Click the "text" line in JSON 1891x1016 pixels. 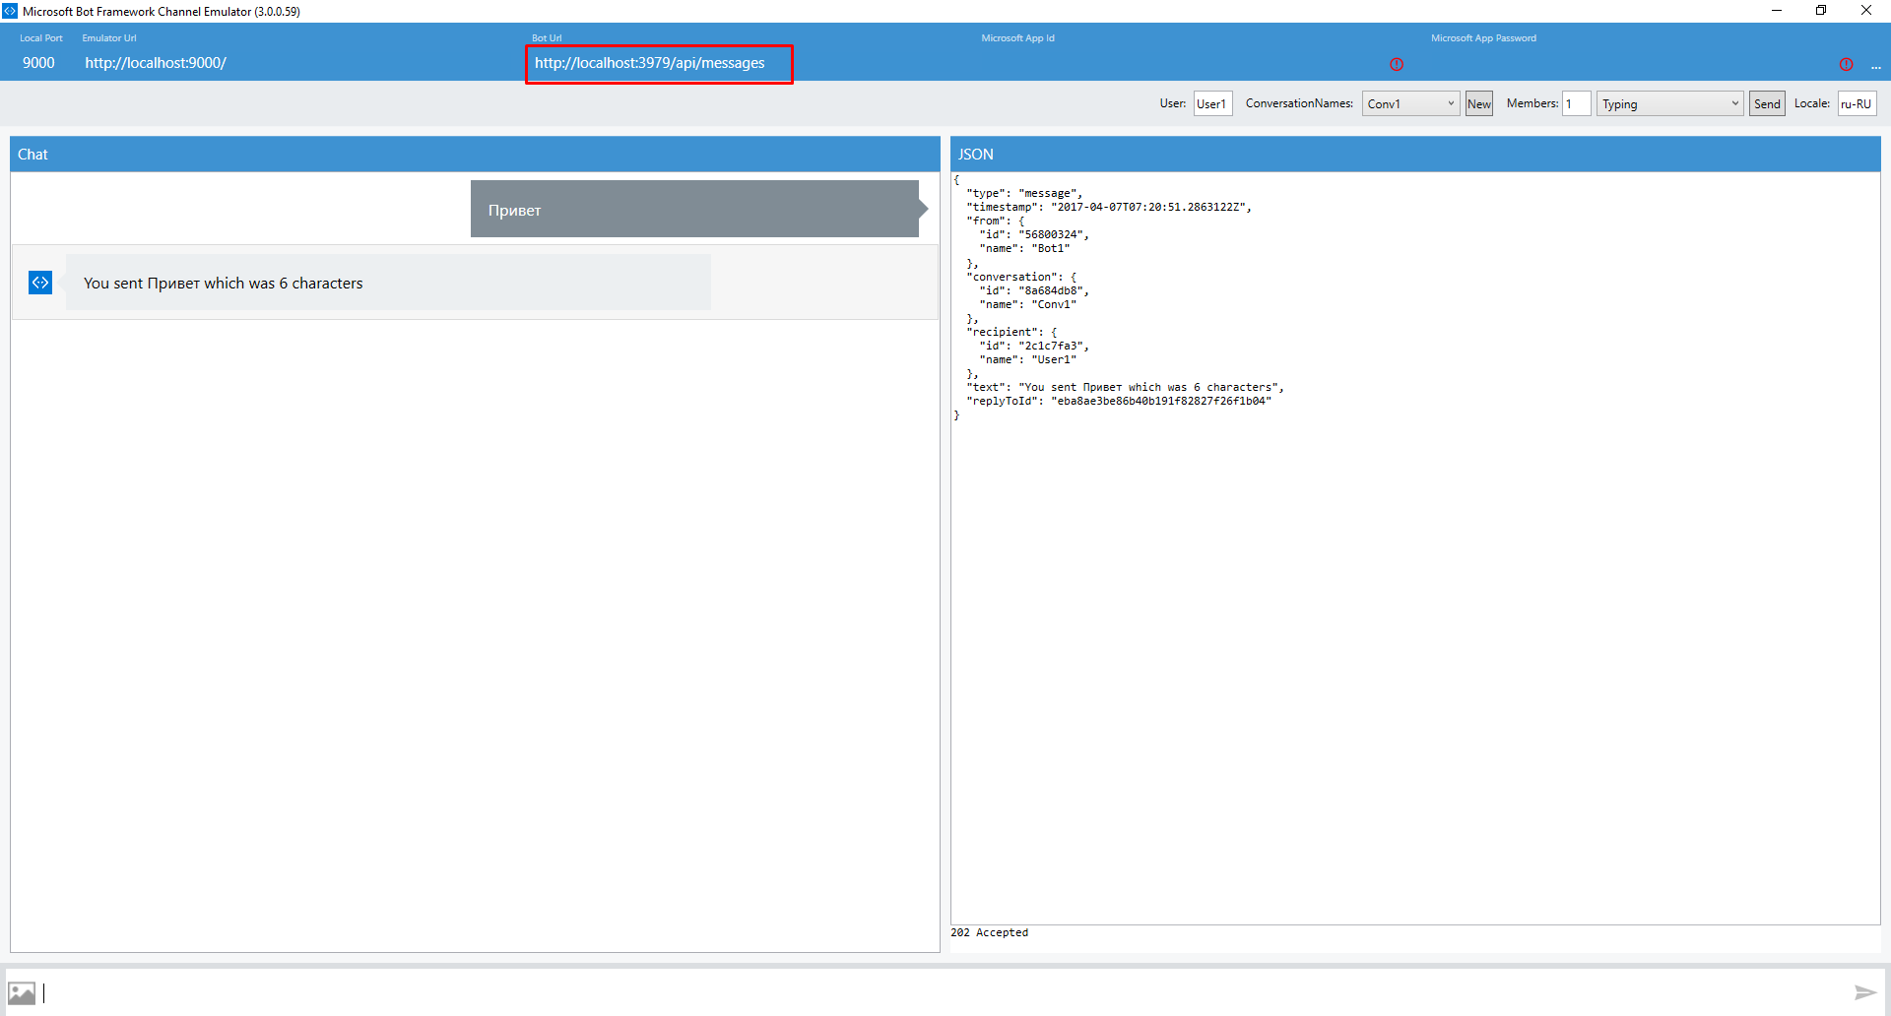[x=1125, y=388]
